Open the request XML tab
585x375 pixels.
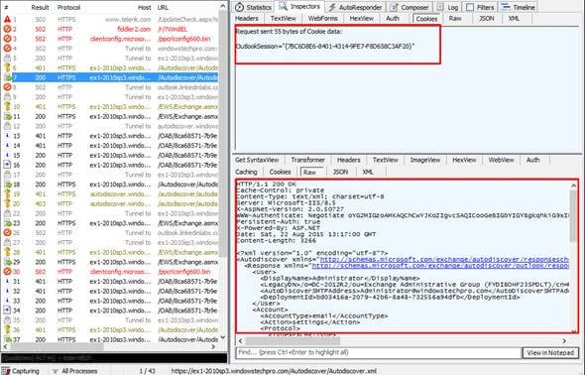coord(515,18)
